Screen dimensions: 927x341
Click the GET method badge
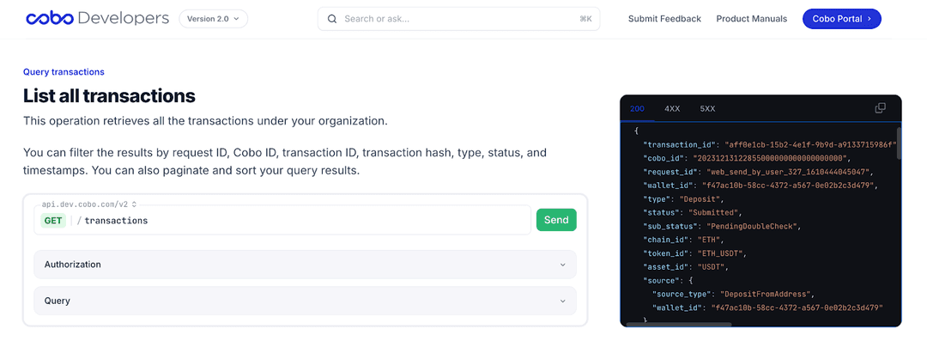pos(53,220)
